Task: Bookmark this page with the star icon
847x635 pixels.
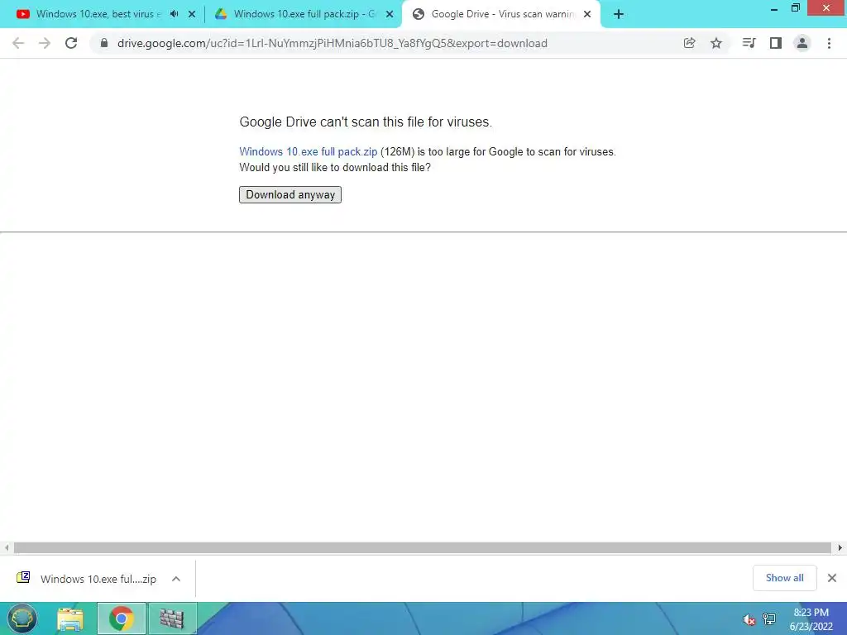Action: (x=716, y=43)
